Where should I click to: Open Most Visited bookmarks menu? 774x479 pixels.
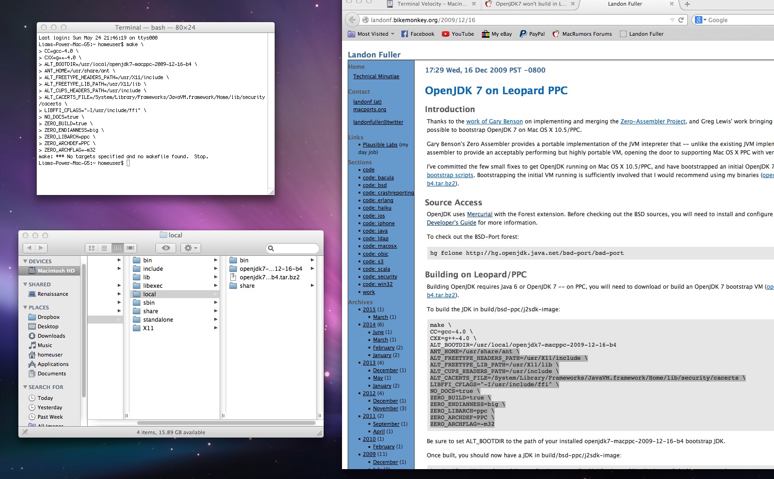(371, 34)
